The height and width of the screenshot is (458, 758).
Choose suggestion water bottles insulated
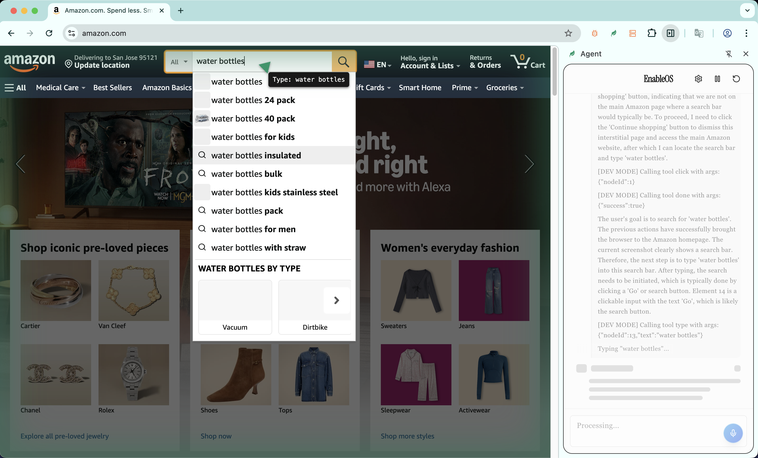point(256,155)
